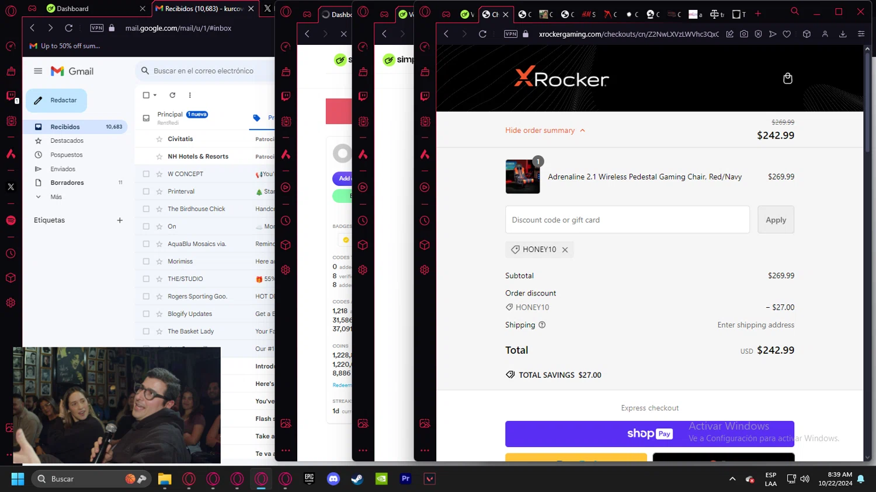Show hidden system tray icons chevron

732,479
